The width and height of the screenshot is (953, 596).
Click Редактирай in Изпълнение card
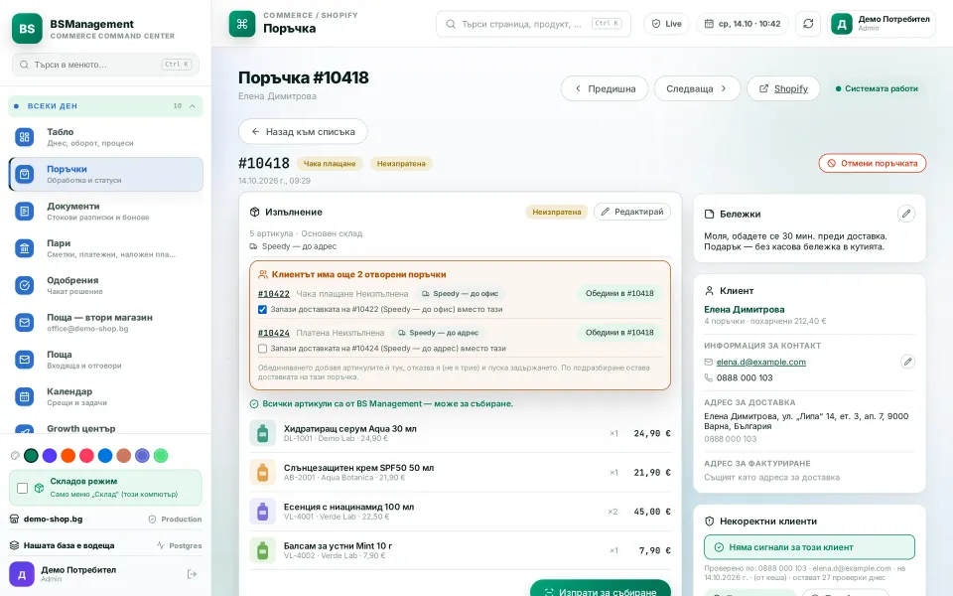coord(632,212)
